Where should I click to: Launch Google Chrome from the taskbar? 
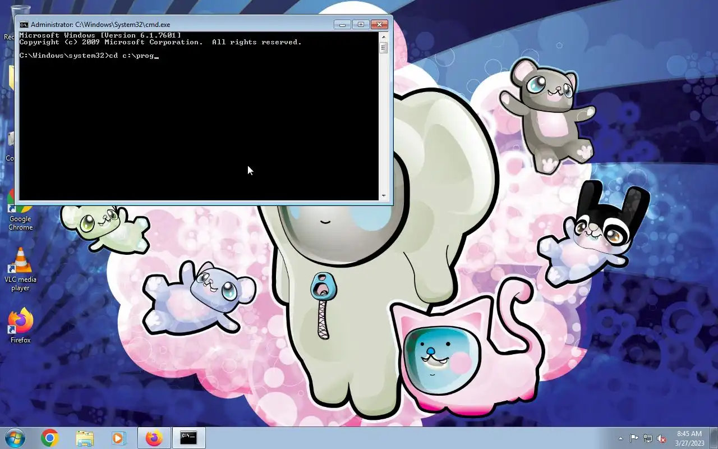(x=50, y=438)
